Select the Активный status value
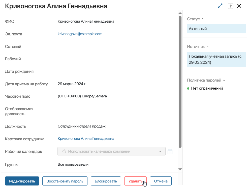 click(x=217, y=29)
